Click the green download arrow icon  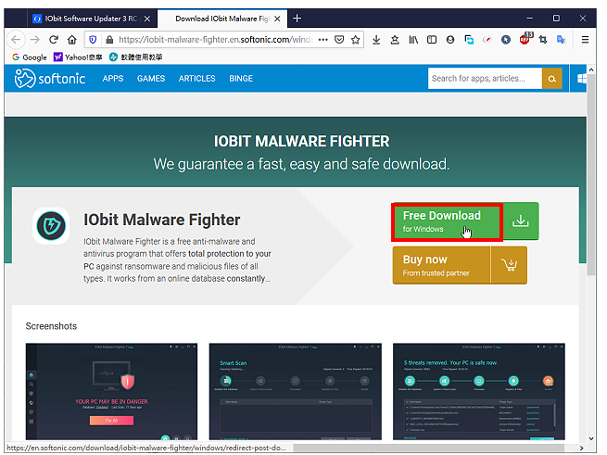[x=521, y=221]
